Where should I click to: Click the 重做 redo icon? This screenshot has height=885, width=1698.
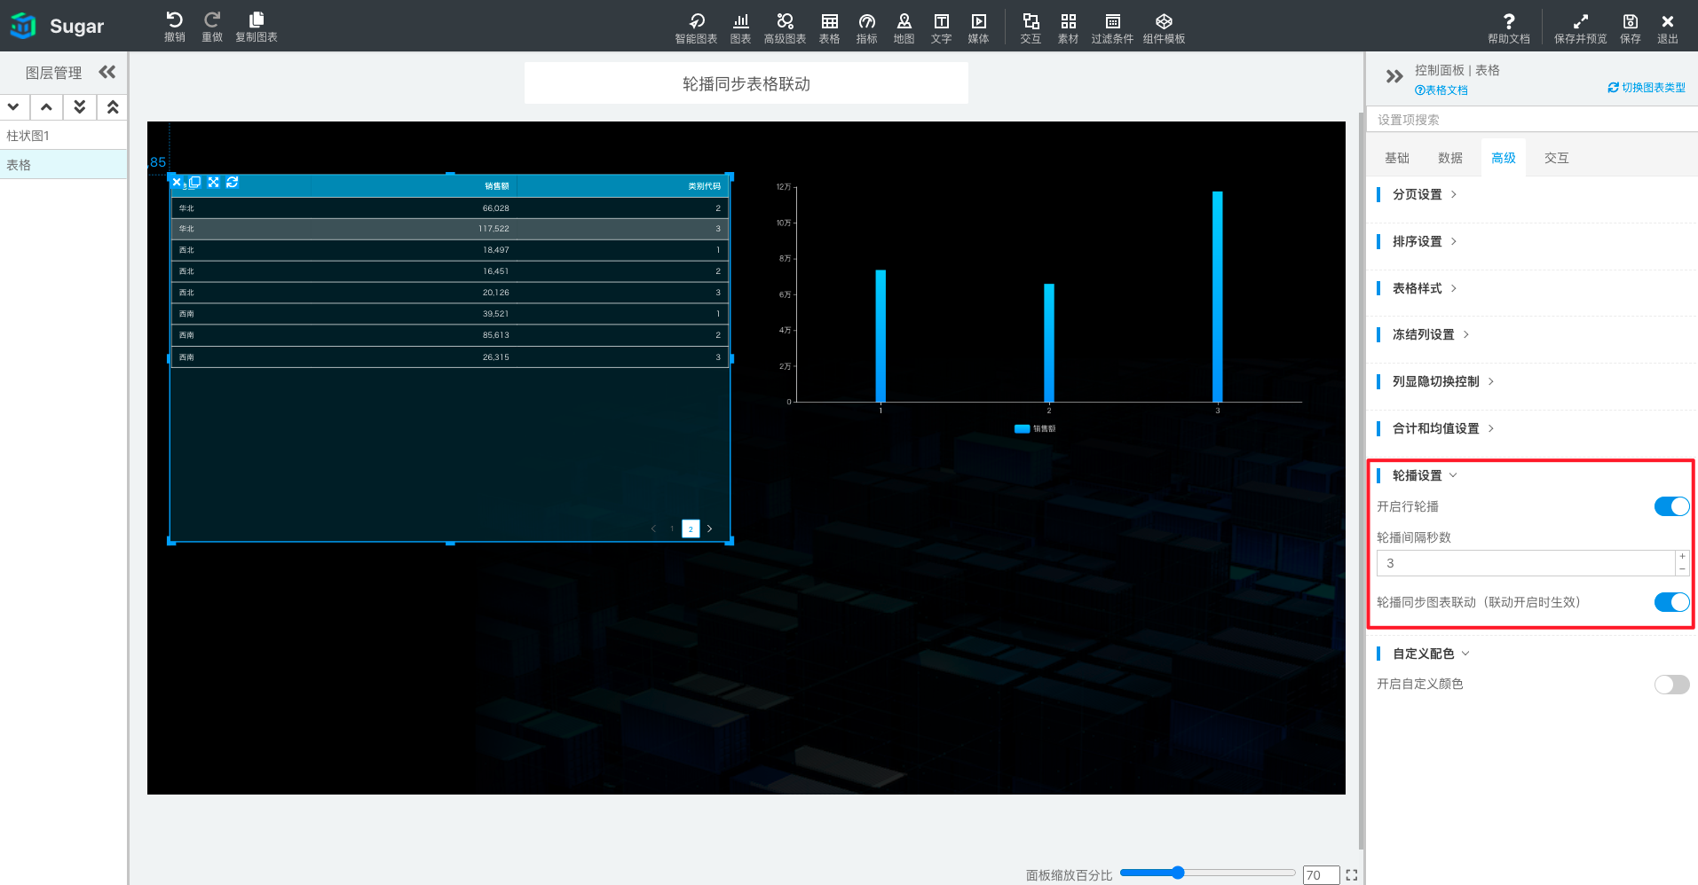click(x=212, y=20)
